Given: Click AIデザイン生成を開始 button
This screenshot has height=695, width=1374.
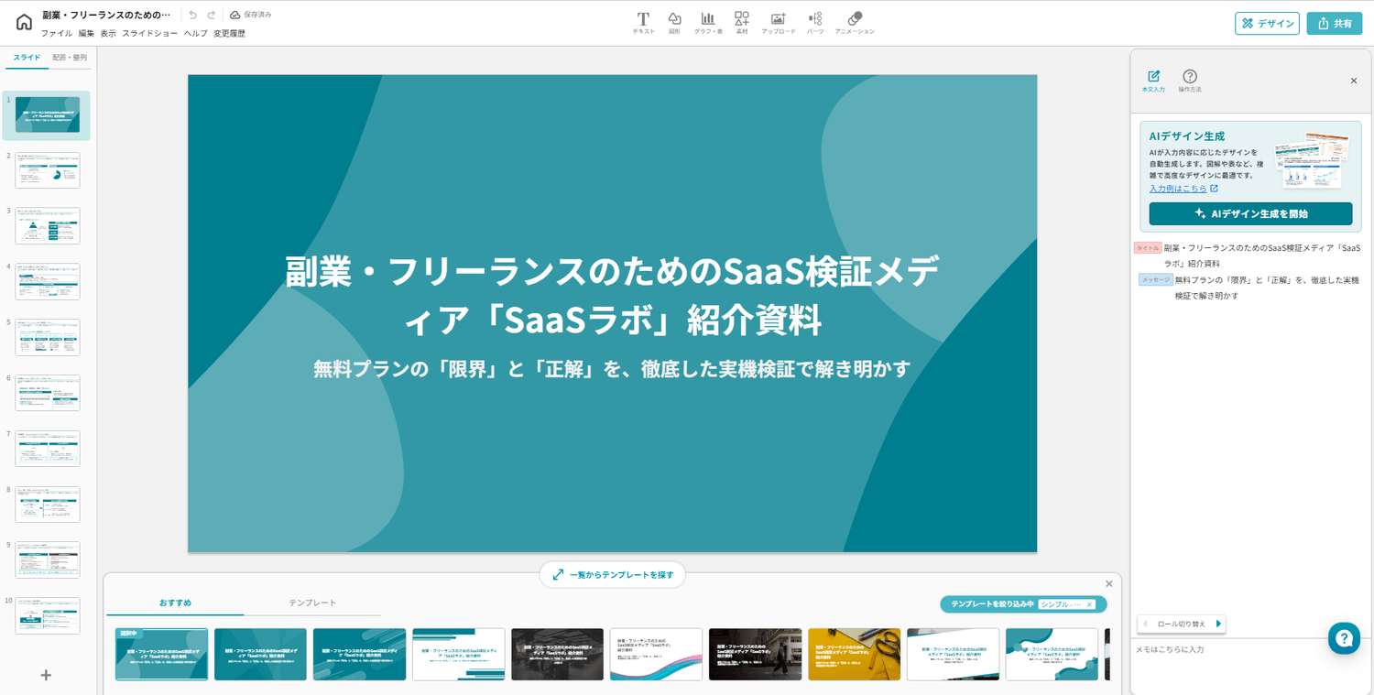Looking at the screenshot, I should pos(1250,213).
